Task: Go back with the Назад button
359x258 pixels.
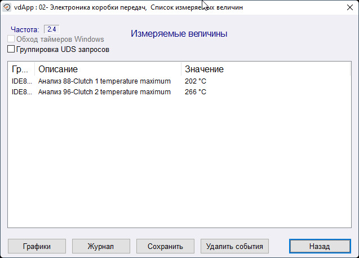Action: pos(319,246)
